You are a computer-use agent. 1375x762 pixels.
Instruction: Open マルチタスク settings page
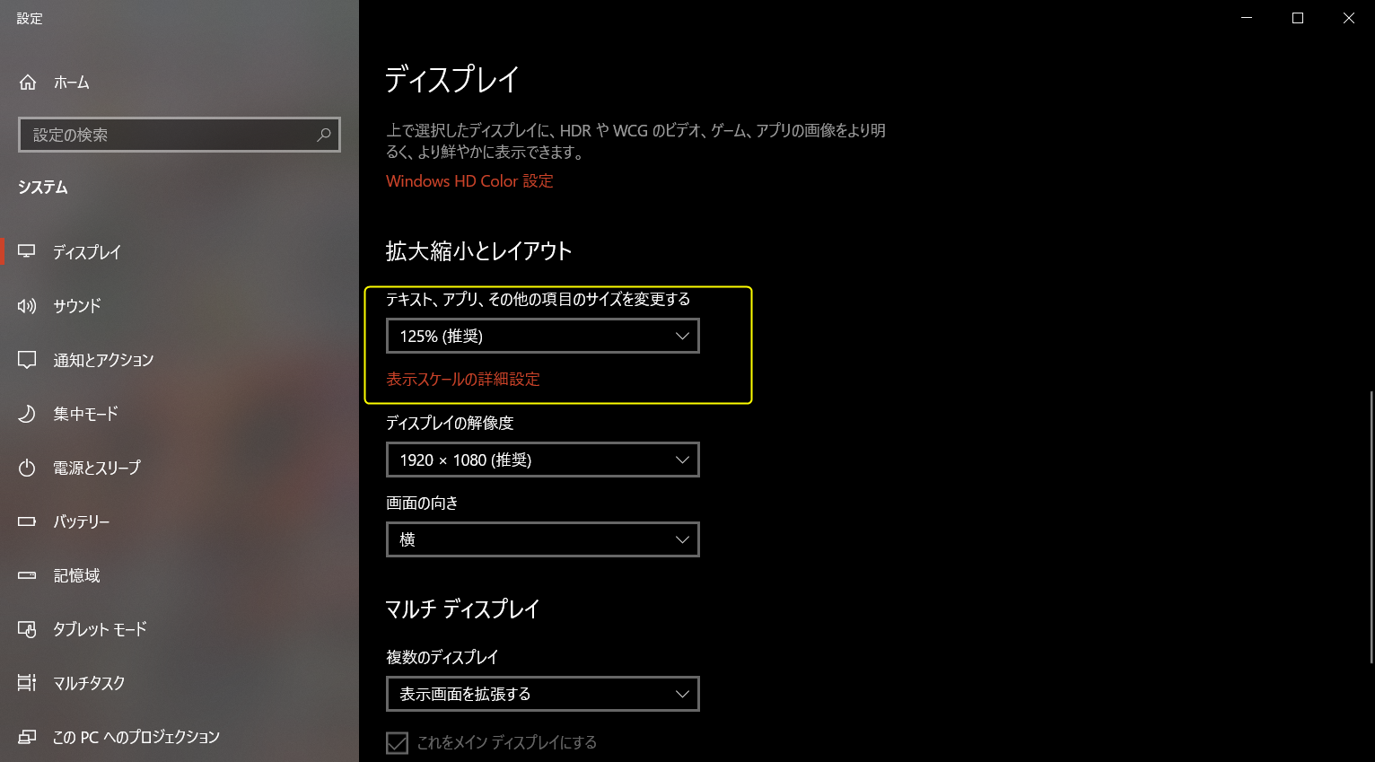pos(89,683)
